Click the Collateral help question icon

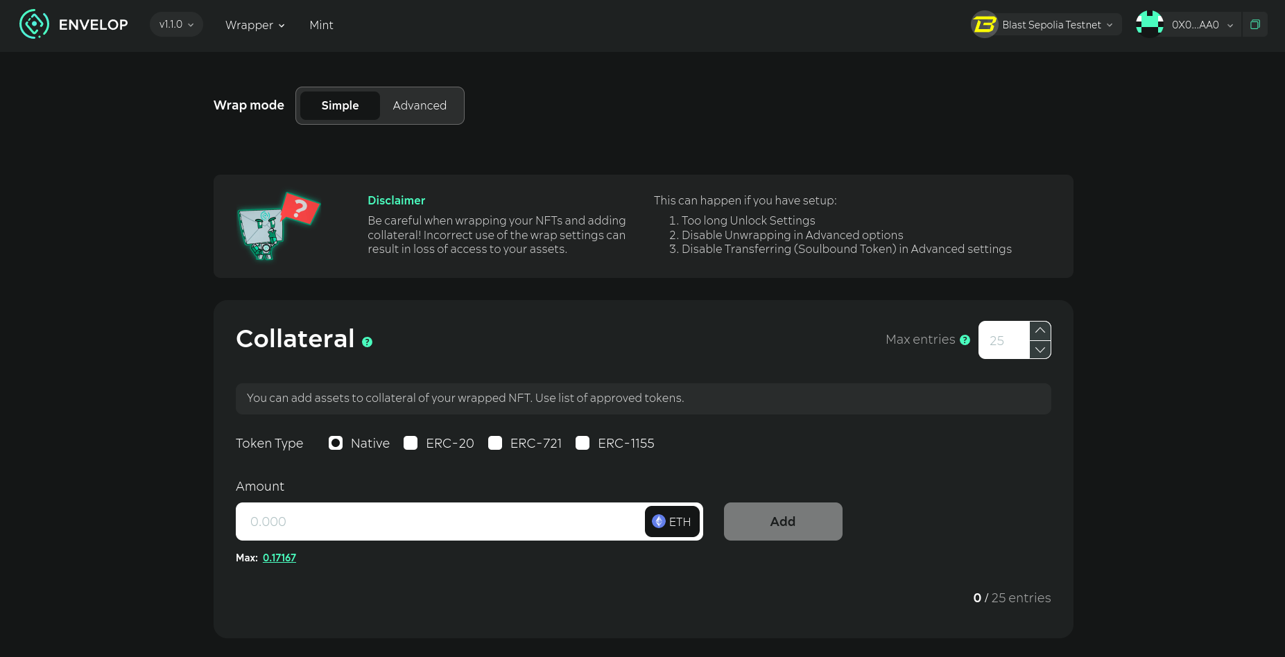(x=367, y=342)
